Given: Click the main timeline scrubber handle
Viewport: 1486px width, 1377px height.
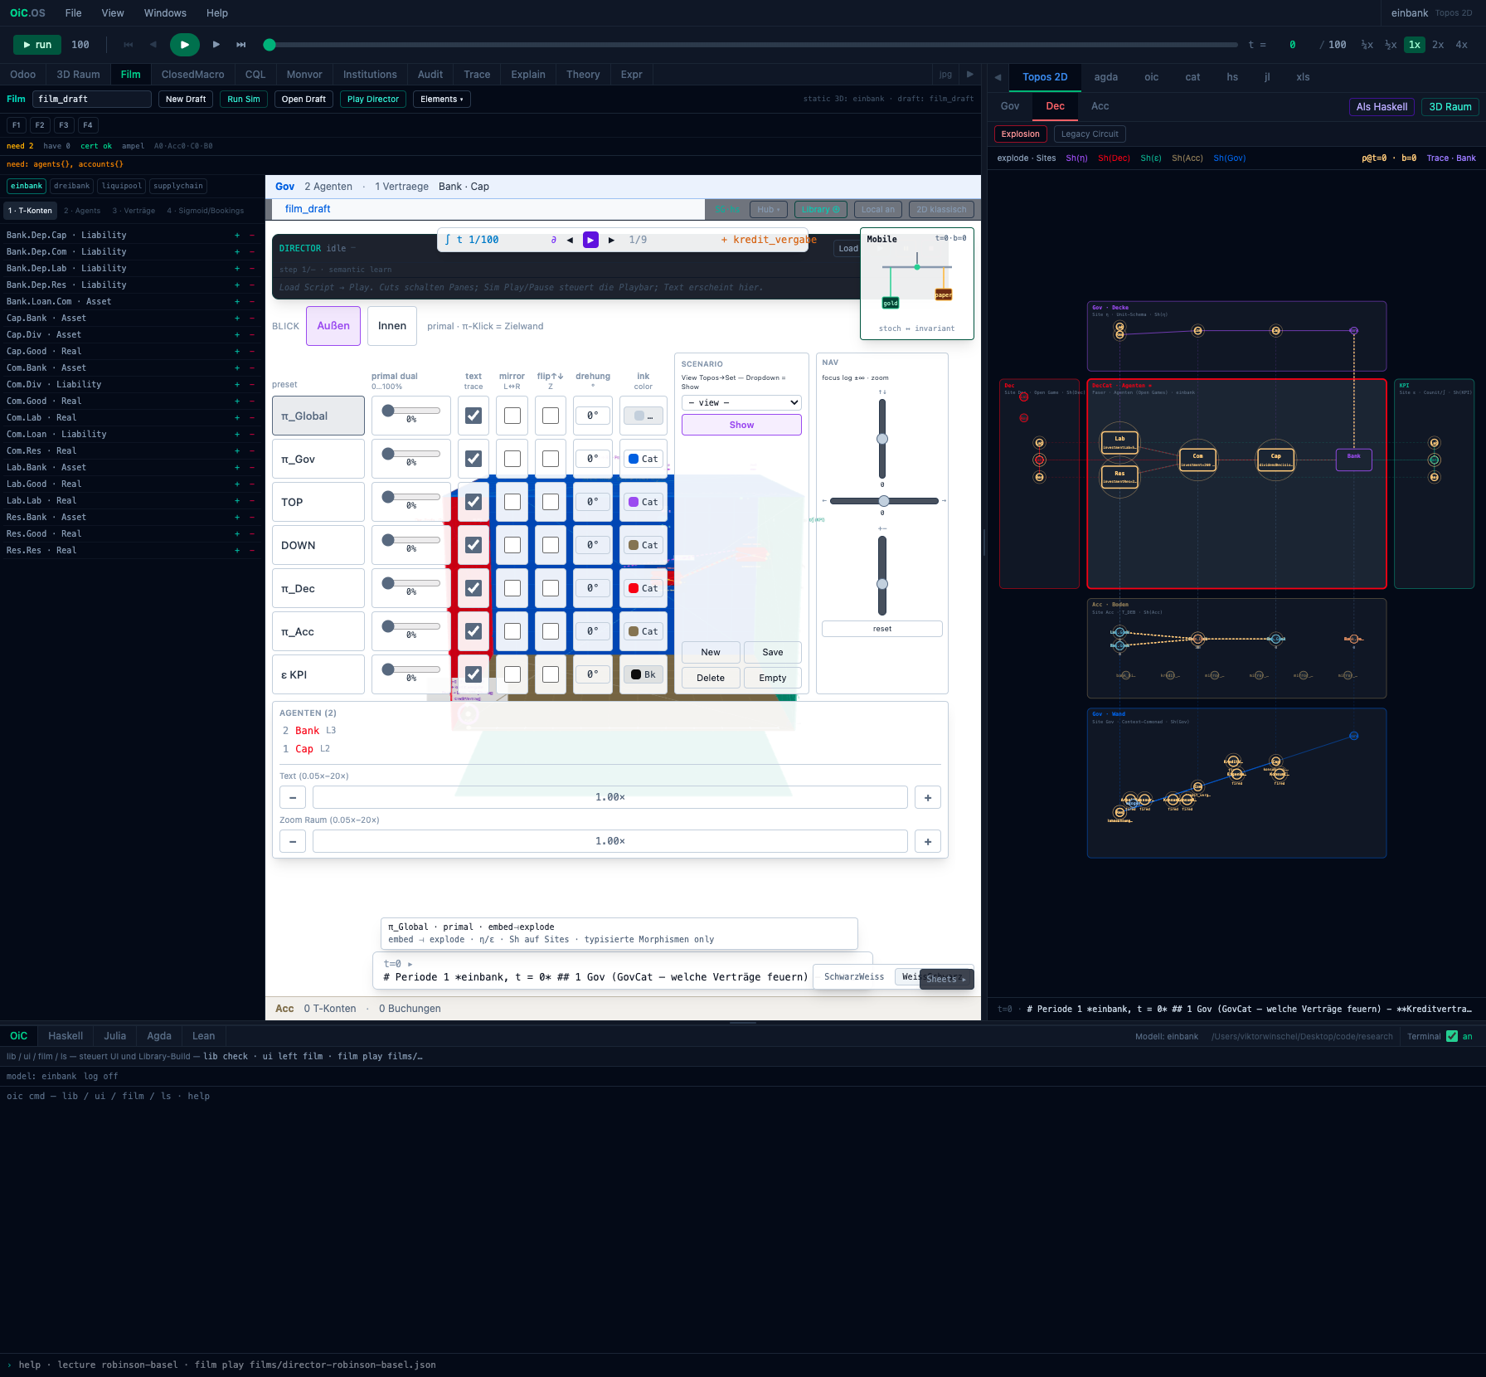Looking at the screenshot, I should pyautogui.click(x=270, y=45).
